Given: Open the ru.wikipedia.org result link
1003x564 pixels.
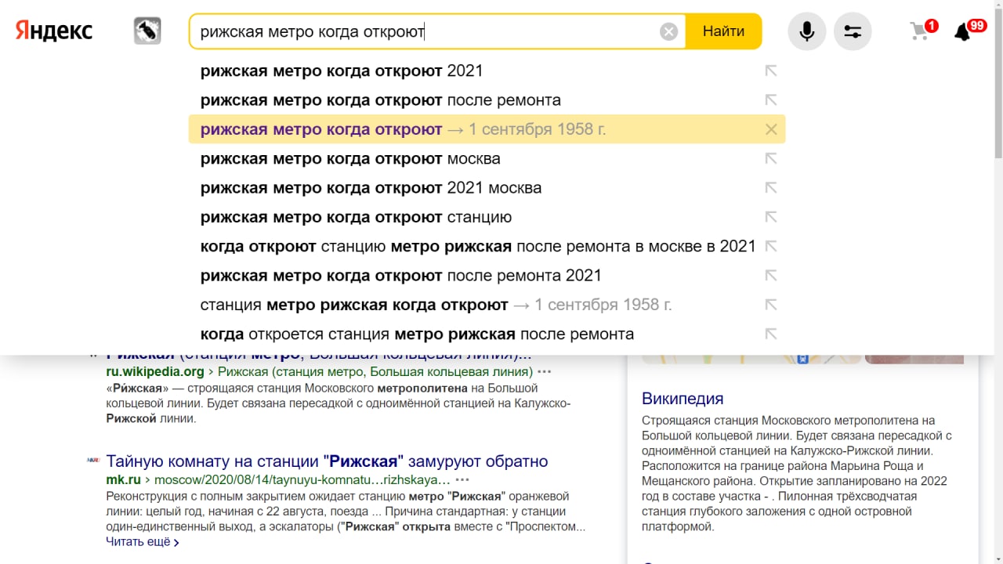Looking at the screenshot, I should click(x=155, y=372).
